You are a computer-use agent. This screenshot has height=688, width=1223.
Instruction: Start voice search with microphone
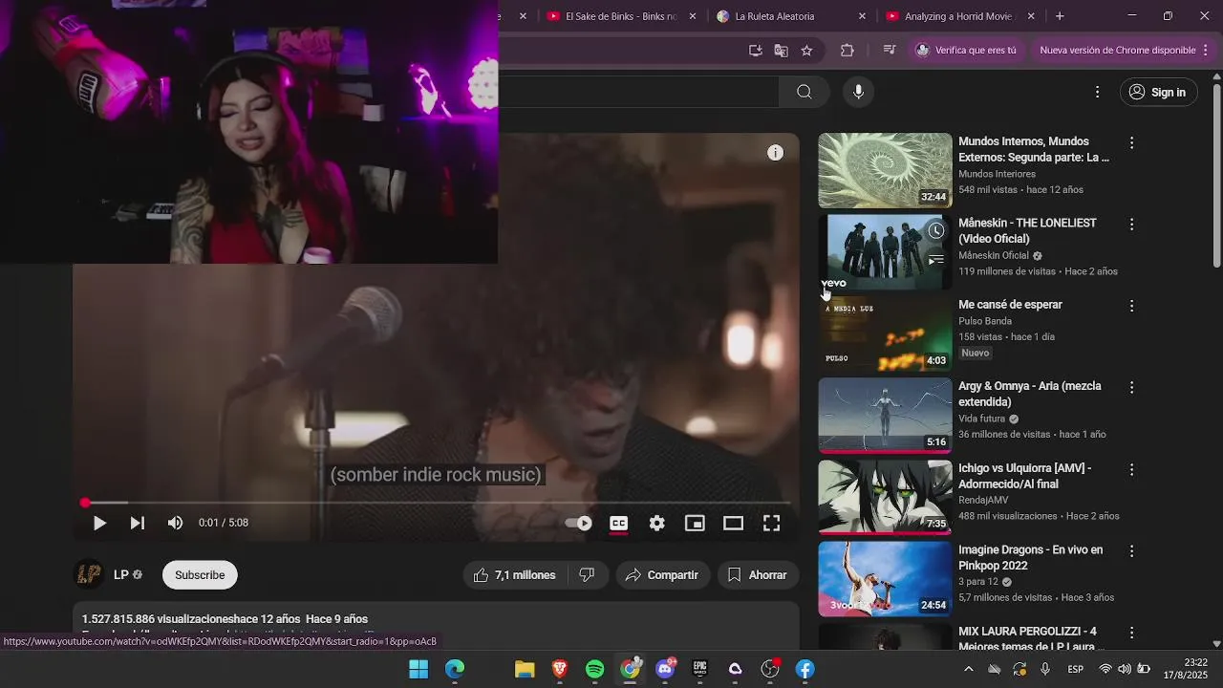[x=858, y=92]
